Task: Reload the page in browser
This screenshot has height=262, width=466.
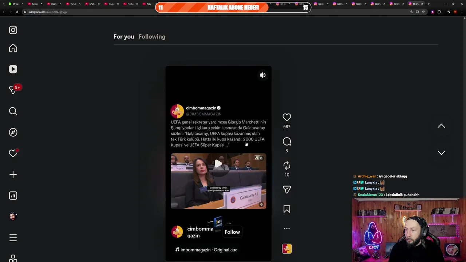Action: click(17, 12)
